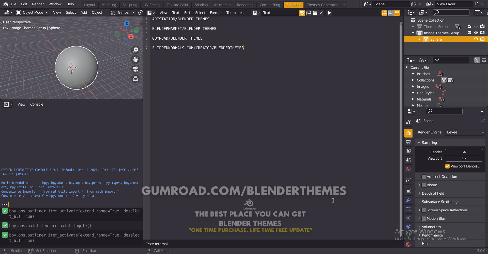Open the World properties tab
The height and width of the screenshot is (254, 488).
(x=408, y=169)
